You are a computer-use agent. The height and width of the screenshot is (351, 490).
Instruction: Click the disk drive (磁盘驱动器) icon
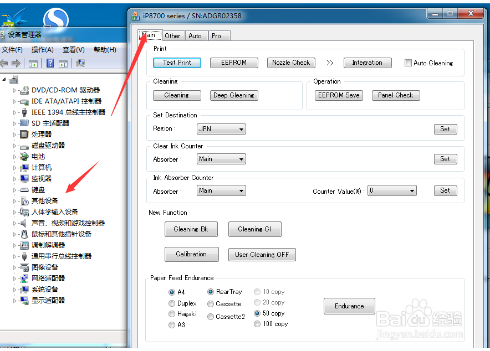coord(24,146)
